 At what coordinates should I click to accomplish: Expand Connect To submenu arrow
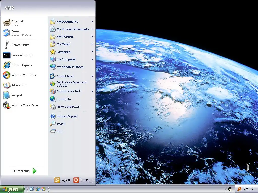(x=92, y=99)
